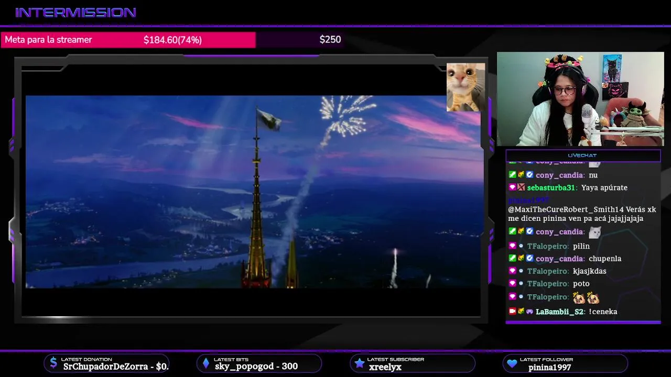
Task: Click the small blue dot badge on "kjasjkdas" message
Action: pyautogui.click(x=521, y=271)
